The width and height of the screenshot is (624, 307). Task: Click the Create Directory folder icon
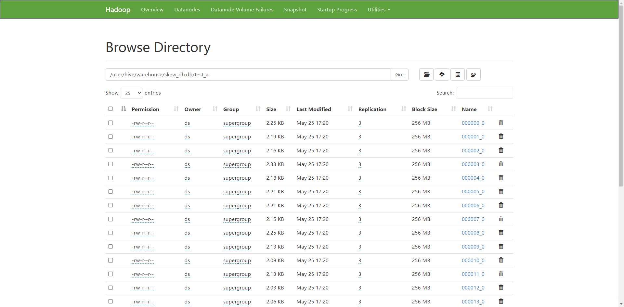pyautogui.click(x=426, y=74)
